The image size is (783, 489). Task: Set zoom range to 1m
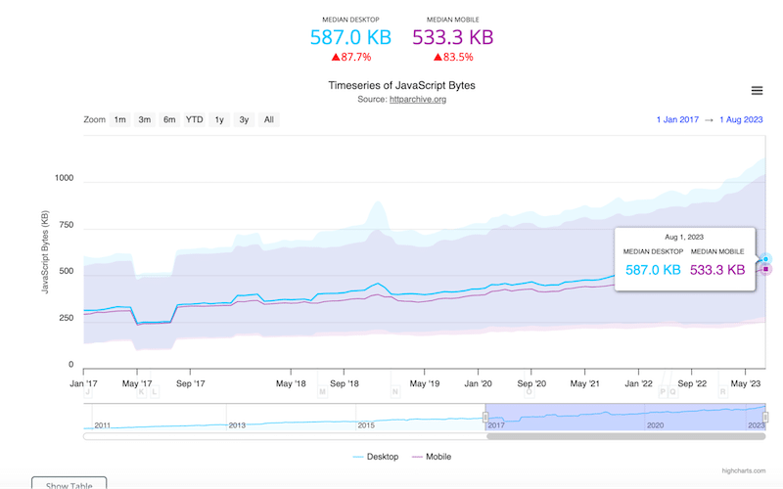119,120
